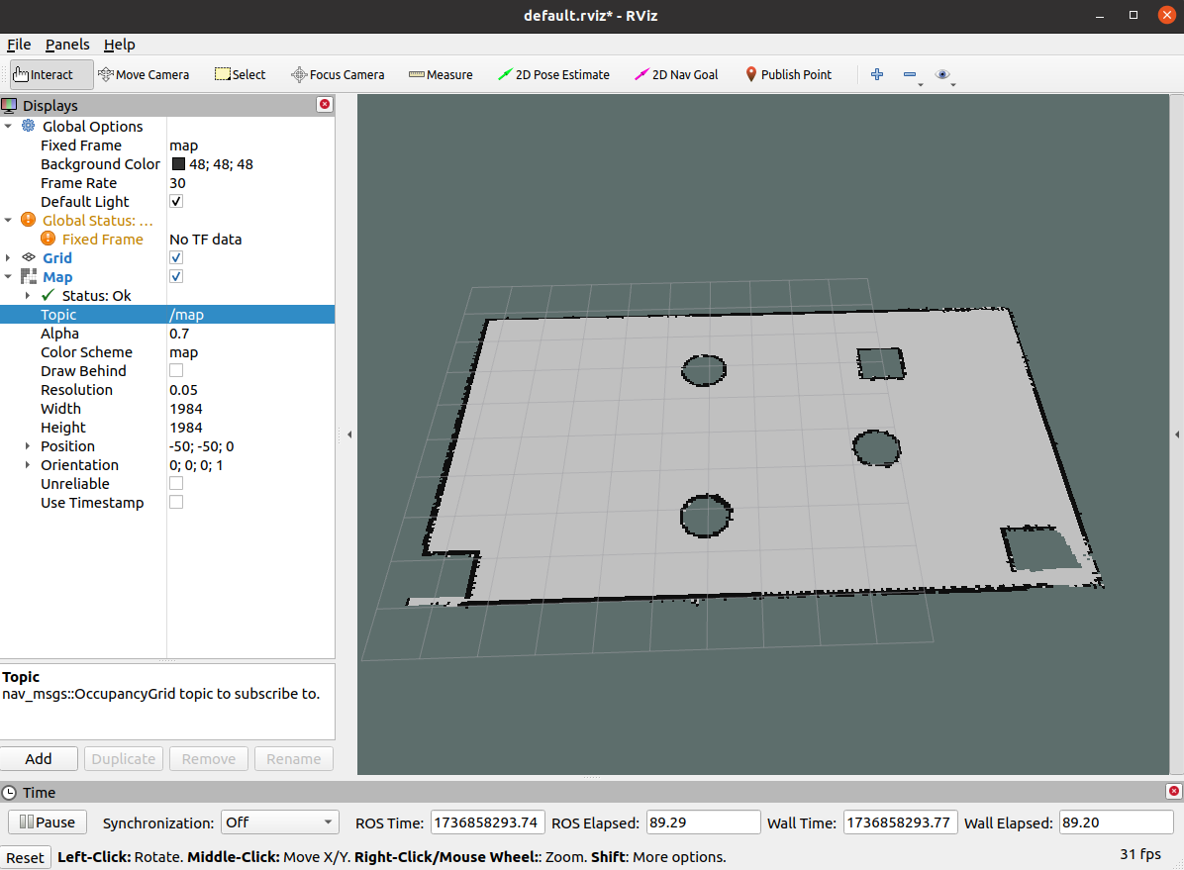This screenshot has width=1184, height=870.
Task: Click the Background Color swatch
Action: (x=178, y=164)
